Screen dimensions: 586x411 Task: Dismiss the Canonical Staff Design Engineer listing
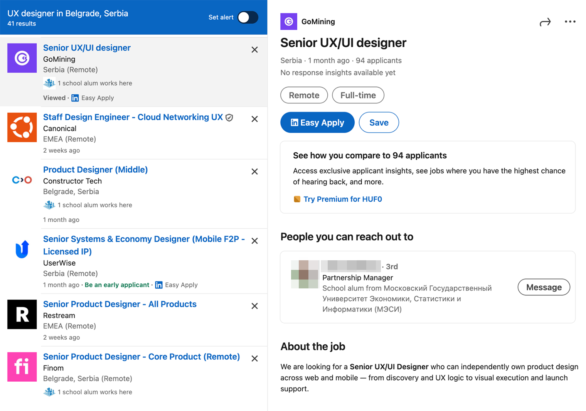(254, 119)
